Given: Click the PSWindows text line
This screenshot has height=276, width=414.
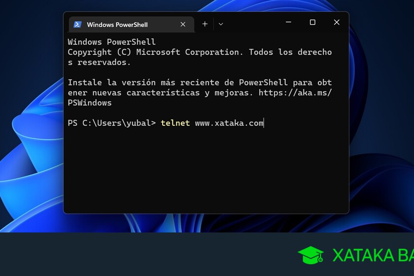Looking at the screenshot, I should (x=90, y=103).
